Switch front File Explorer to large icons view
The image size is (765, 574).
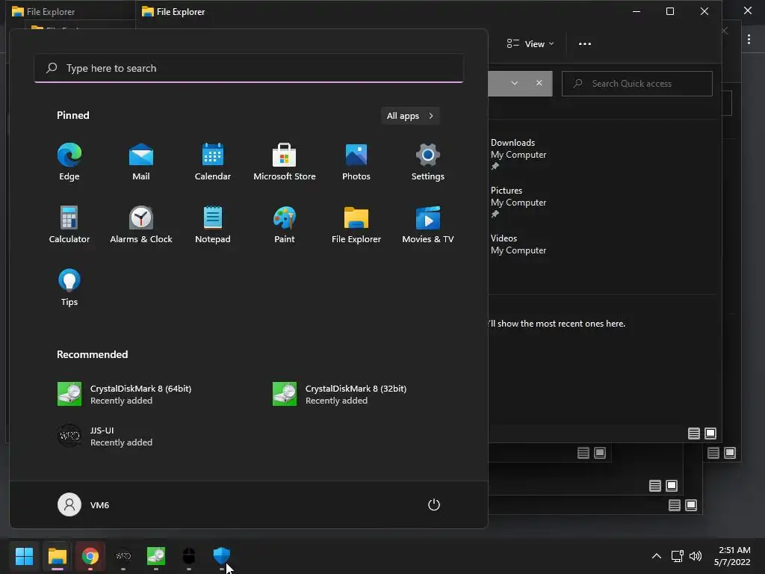coord(710,433)
